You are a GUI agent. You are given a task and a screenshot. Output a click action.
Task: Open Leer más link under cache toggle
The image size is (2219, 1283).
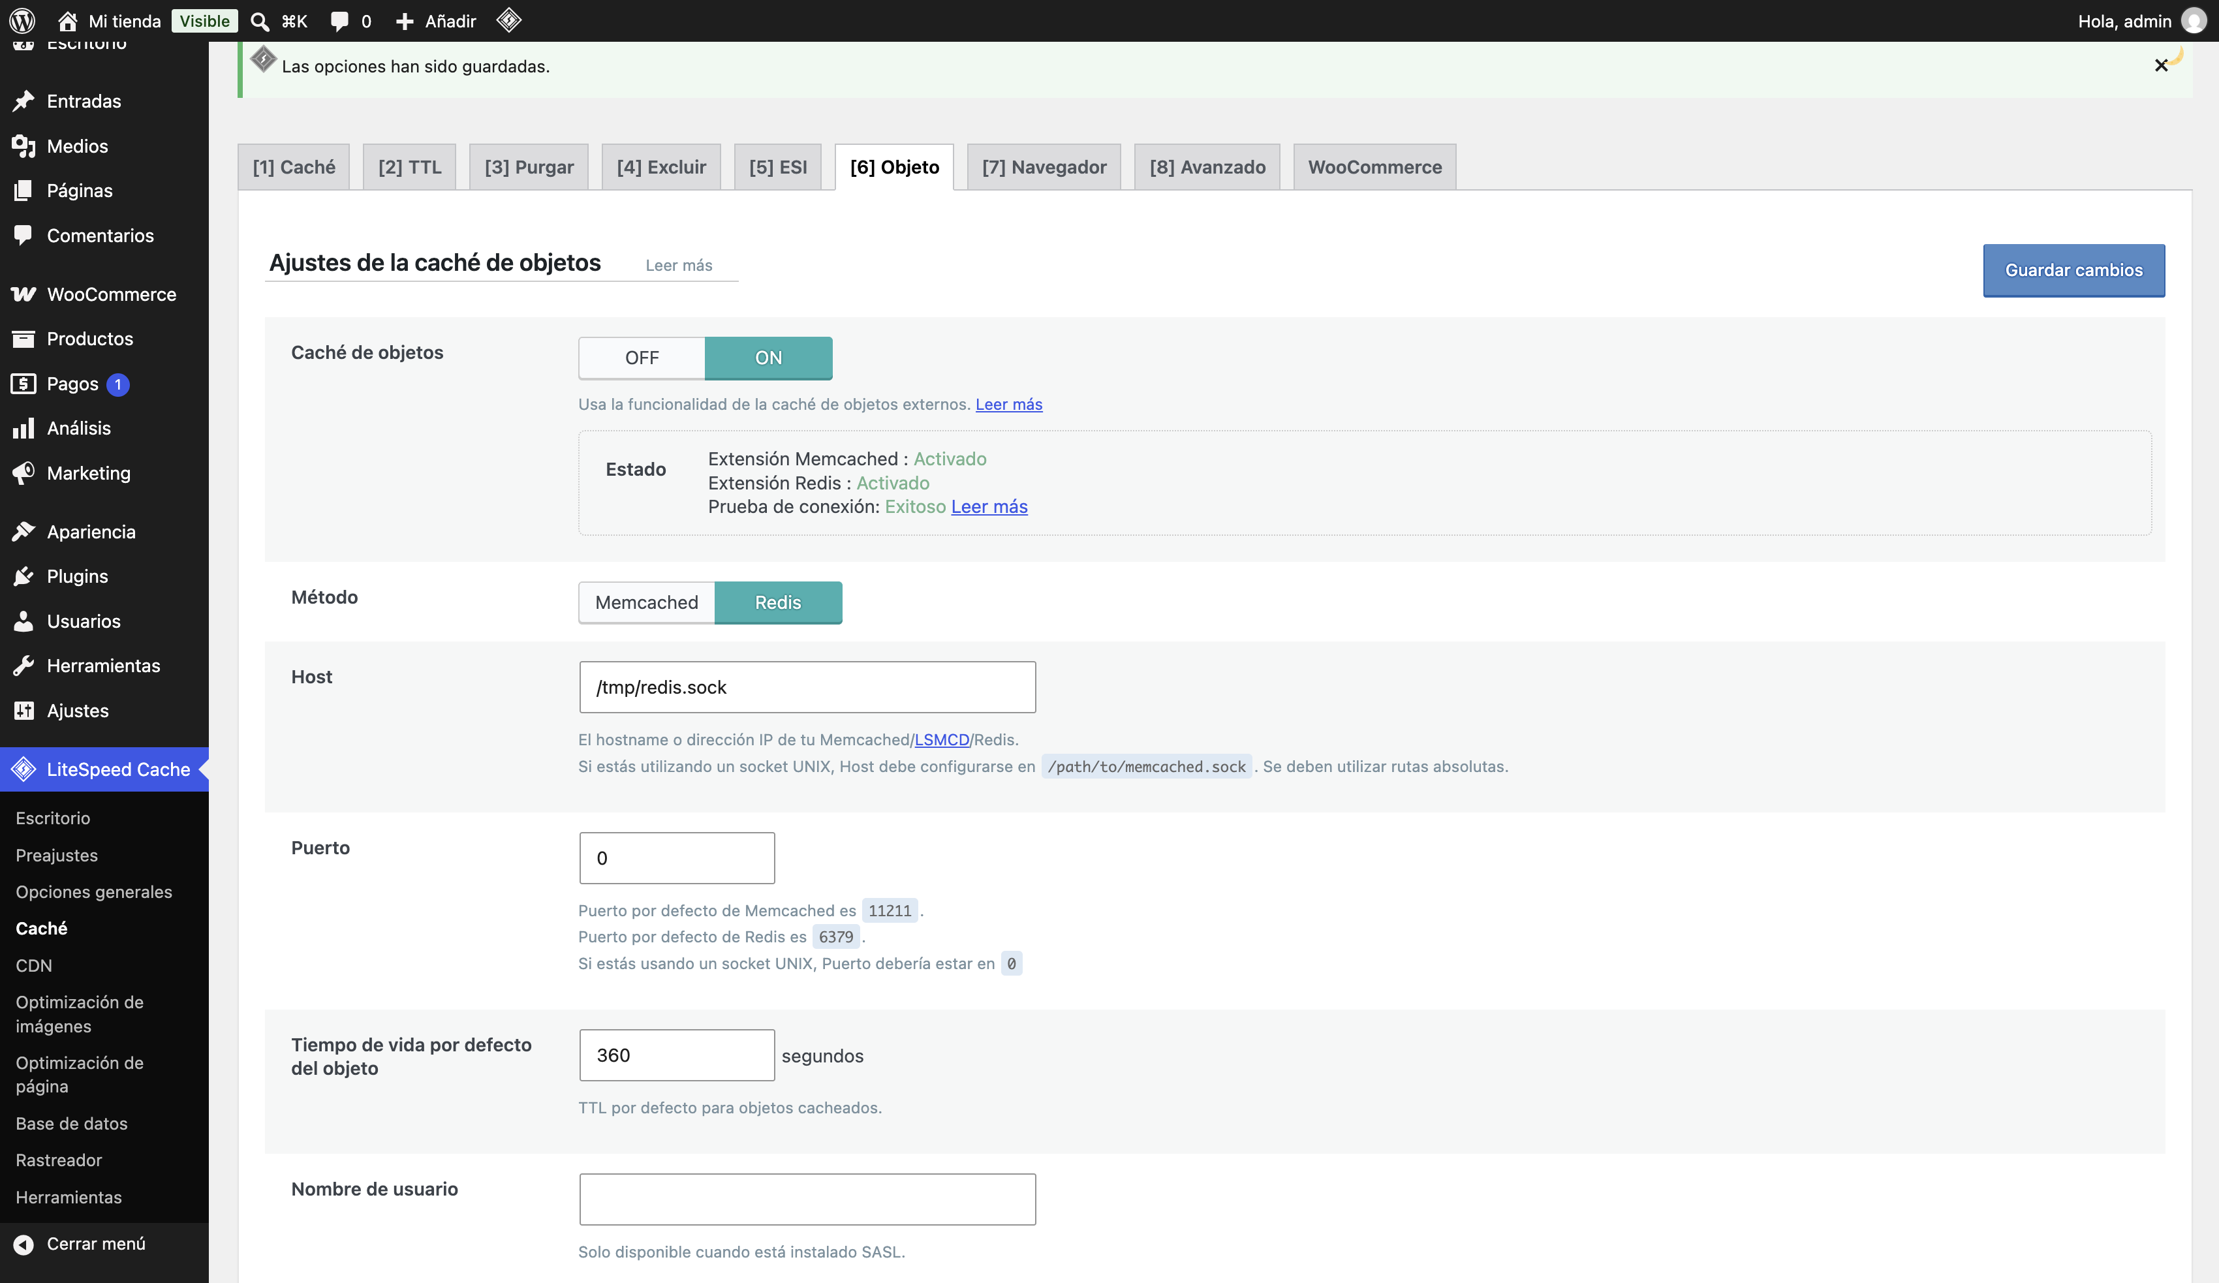[x=1009, y=404]
